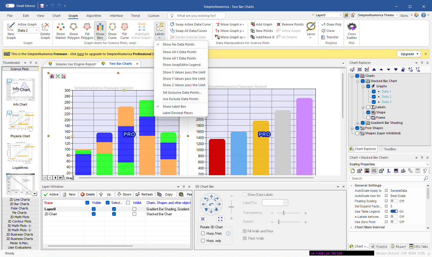Check the Frame checkbox in Chart Explorer

tap(368, 117)
